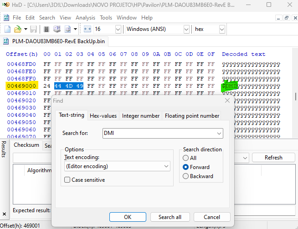Open the Edit menu
This screenshot has width=298, height=229.
[x=30, y=18]
